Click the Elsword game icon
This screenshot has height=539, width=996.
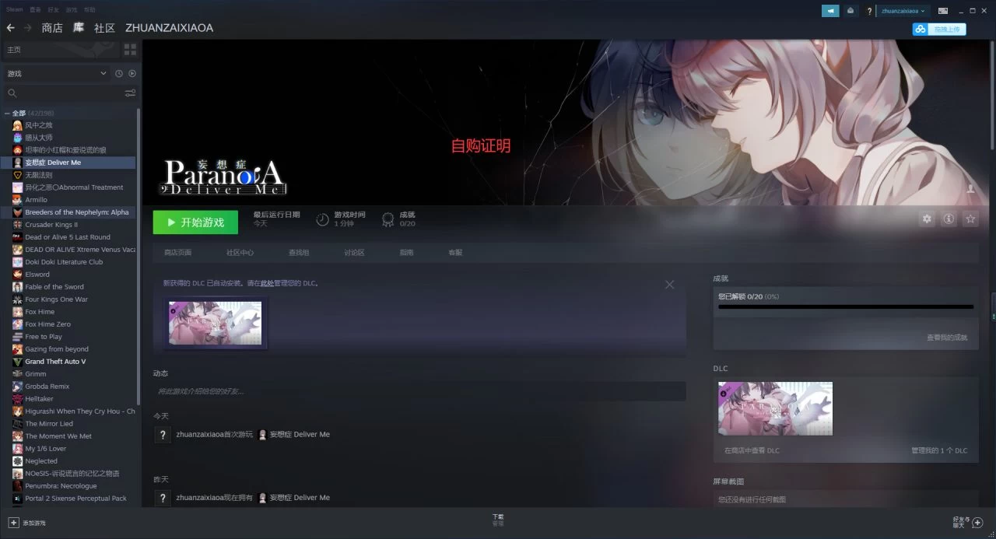(17, 275)
